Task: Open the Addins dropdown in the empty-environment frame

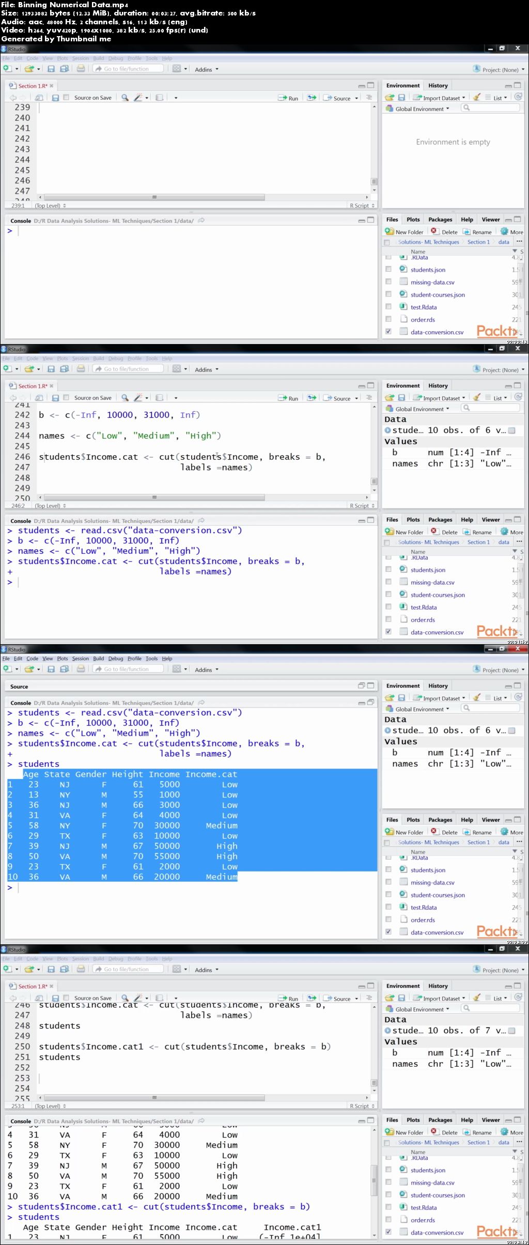Action: coord(207,69)
